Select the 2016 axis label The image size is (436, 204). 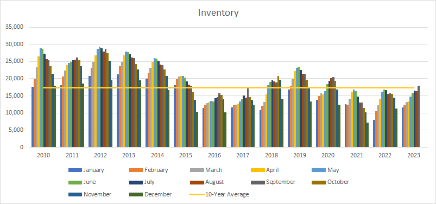pos(214,155)
